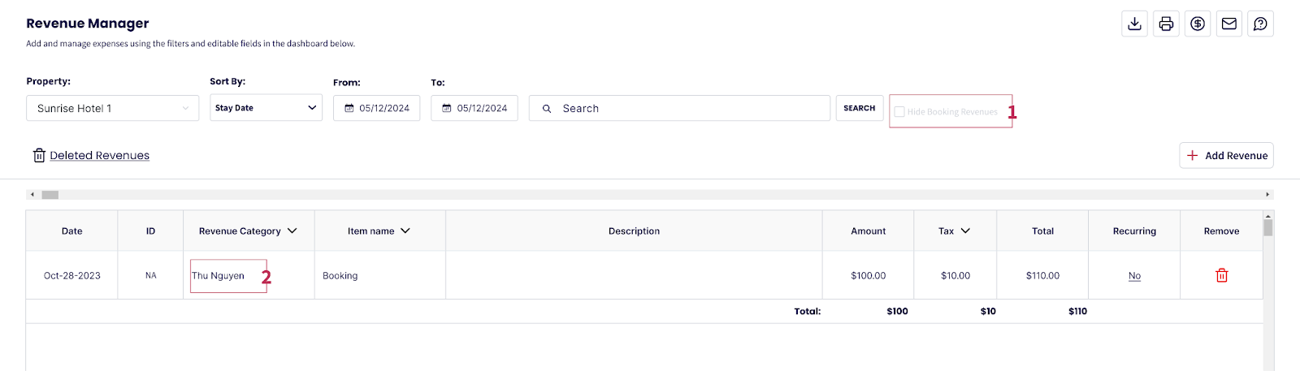Click the download icon button
This screenshot has height=371, width=1300.
(x=1135, y=24)
